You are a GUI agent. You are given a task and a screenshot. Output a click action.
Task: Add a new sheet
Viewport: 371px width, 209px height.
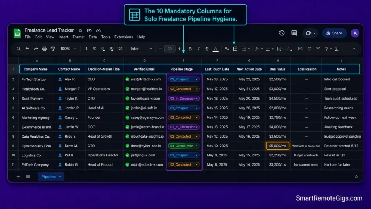(x=18, y=177)
